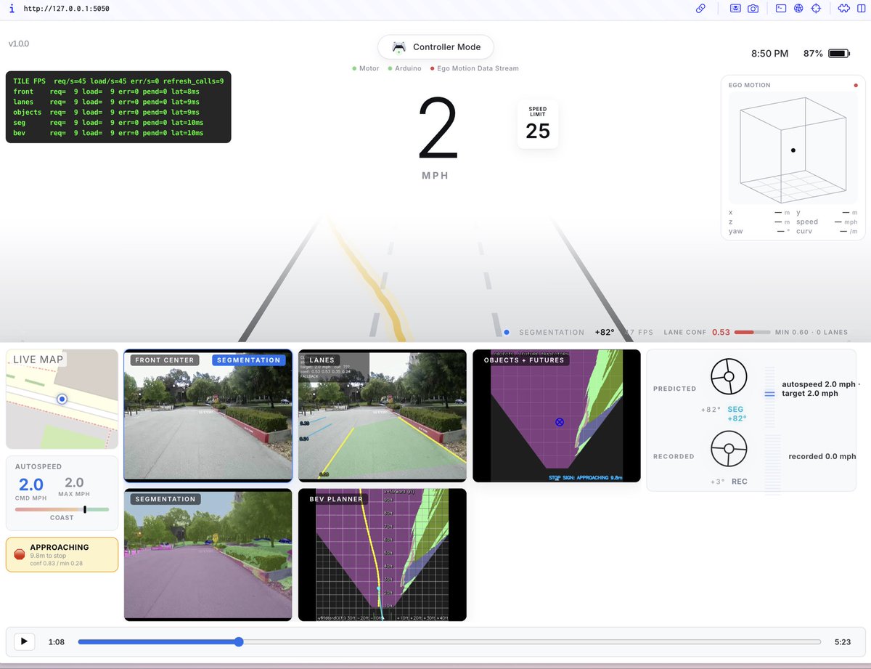Click the REC label under recorded wheel
Viewport: 871px width, 669px height.
(740, 482)
